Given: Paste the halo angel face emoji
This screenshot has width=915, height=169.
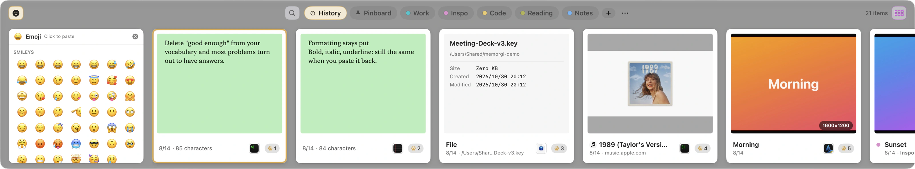Looking at the screenshot, I should 94,80.
